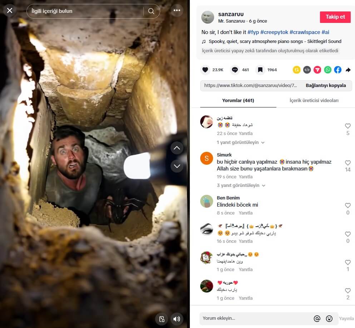Image resolution: width=355 pixels, height=328 pixels.
Task: Share video via WhatsApp icon
Action: coord(327,70)
